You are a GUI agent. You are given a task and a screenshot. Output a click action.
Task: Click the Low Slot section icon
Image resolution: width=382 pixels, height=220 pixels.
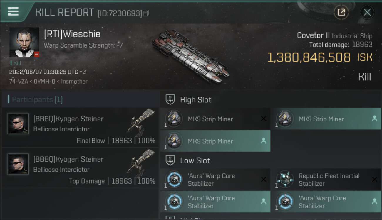[x=170, y=160]
